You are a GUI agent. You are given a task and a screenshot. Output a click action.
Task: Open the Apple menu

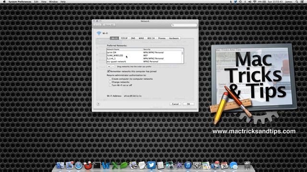tap(4, 1)
